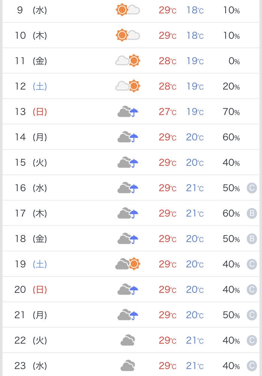Viewport: 262px width, 376px height.
Task: Click the rain icon for Sunday the 13th
Action: 128,112
